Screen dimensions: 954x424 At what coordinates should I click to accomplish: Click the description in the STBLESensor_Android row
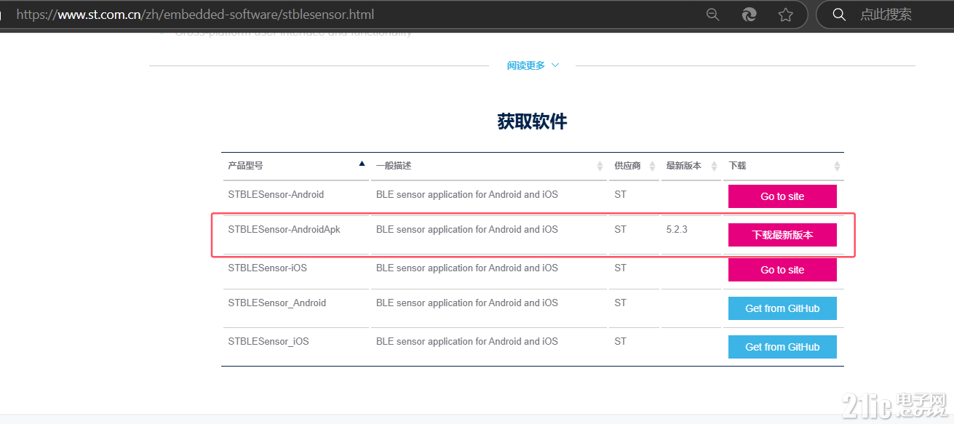pyautogui.click(x=467, y=303)
